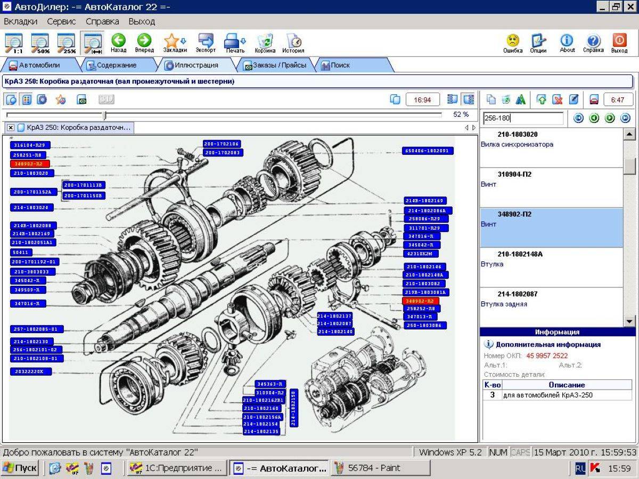
Task: Open the About dialog
Action: click(567, 43)
